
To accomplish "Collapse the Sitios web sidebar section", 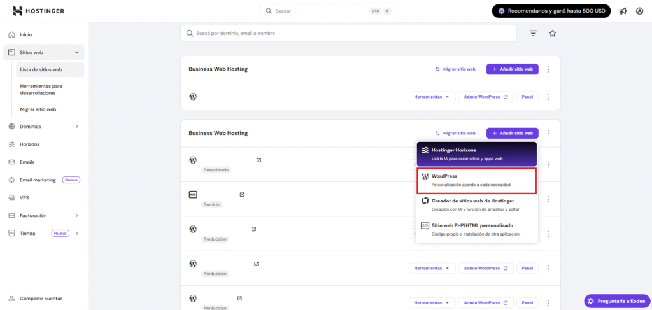I will click(77, 52).
